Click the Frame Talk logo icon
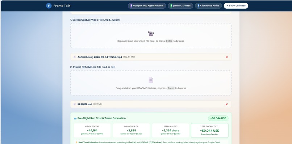Image resolution: width=292 pixels, height=144 pixels. coord(49,6)
